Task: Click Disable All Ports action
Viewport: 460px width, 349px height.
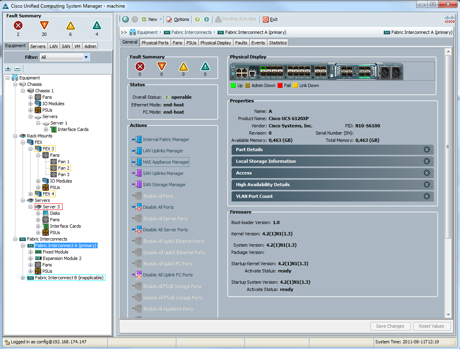Action: coord(153,207)
